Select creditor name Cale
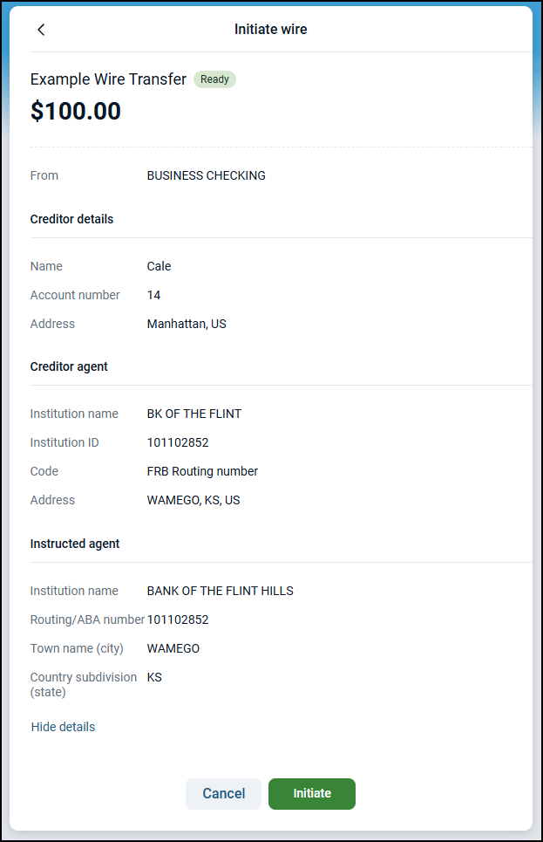The width and height of the screenshot is (543, 842). click(159, 266)
